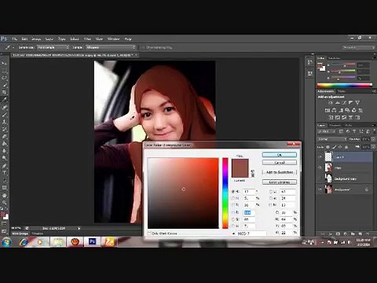Add an Invert adjustment
This screenshot has height=283, width=377.
click(x=331, y=117)
